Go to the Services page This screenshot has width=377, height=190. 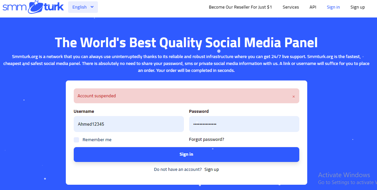[x=291, y=7]
